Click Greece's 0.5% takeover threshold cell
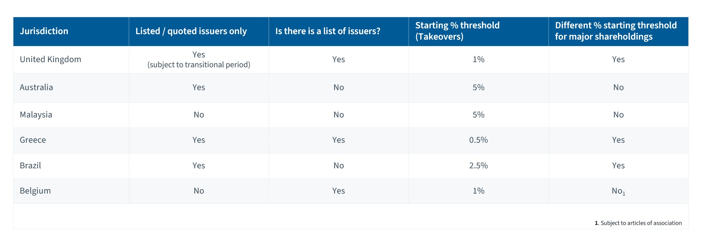This screenshot has height=240, width=707. tap(478, 140)
